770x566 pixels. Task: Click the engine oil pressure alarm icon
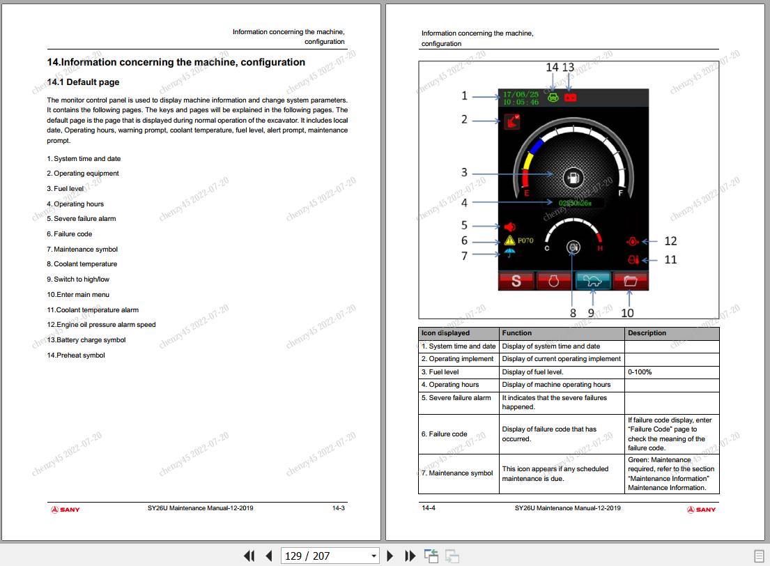coord(633,241)
